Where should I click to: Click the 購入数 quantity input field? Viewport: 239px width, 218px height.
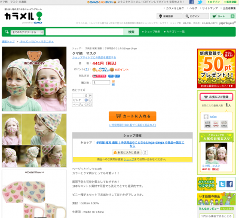101,82
